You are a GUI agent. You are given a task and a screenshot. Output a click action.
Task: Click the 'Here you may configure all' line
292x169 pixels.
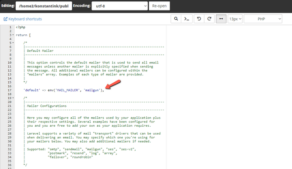coord(94,118)
